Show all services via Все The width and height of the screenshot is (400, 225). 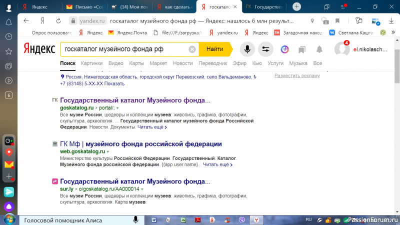317,63
